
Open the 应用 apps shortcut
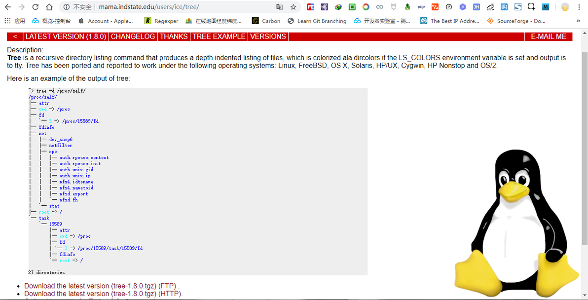[x=15, y=21]
